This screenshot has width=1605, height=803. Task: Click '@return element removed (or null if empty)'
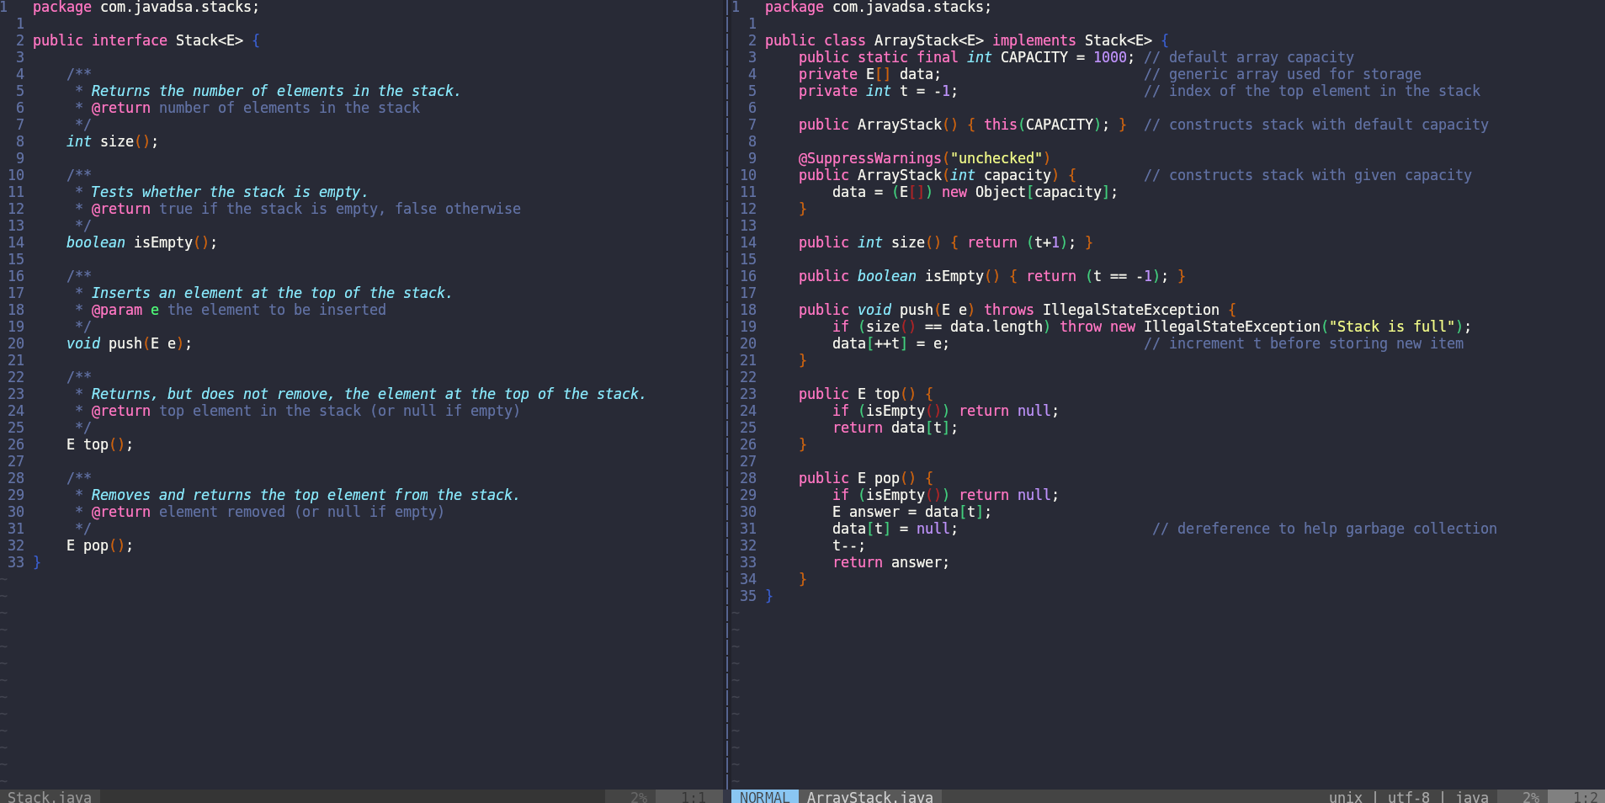pos(268,512)
